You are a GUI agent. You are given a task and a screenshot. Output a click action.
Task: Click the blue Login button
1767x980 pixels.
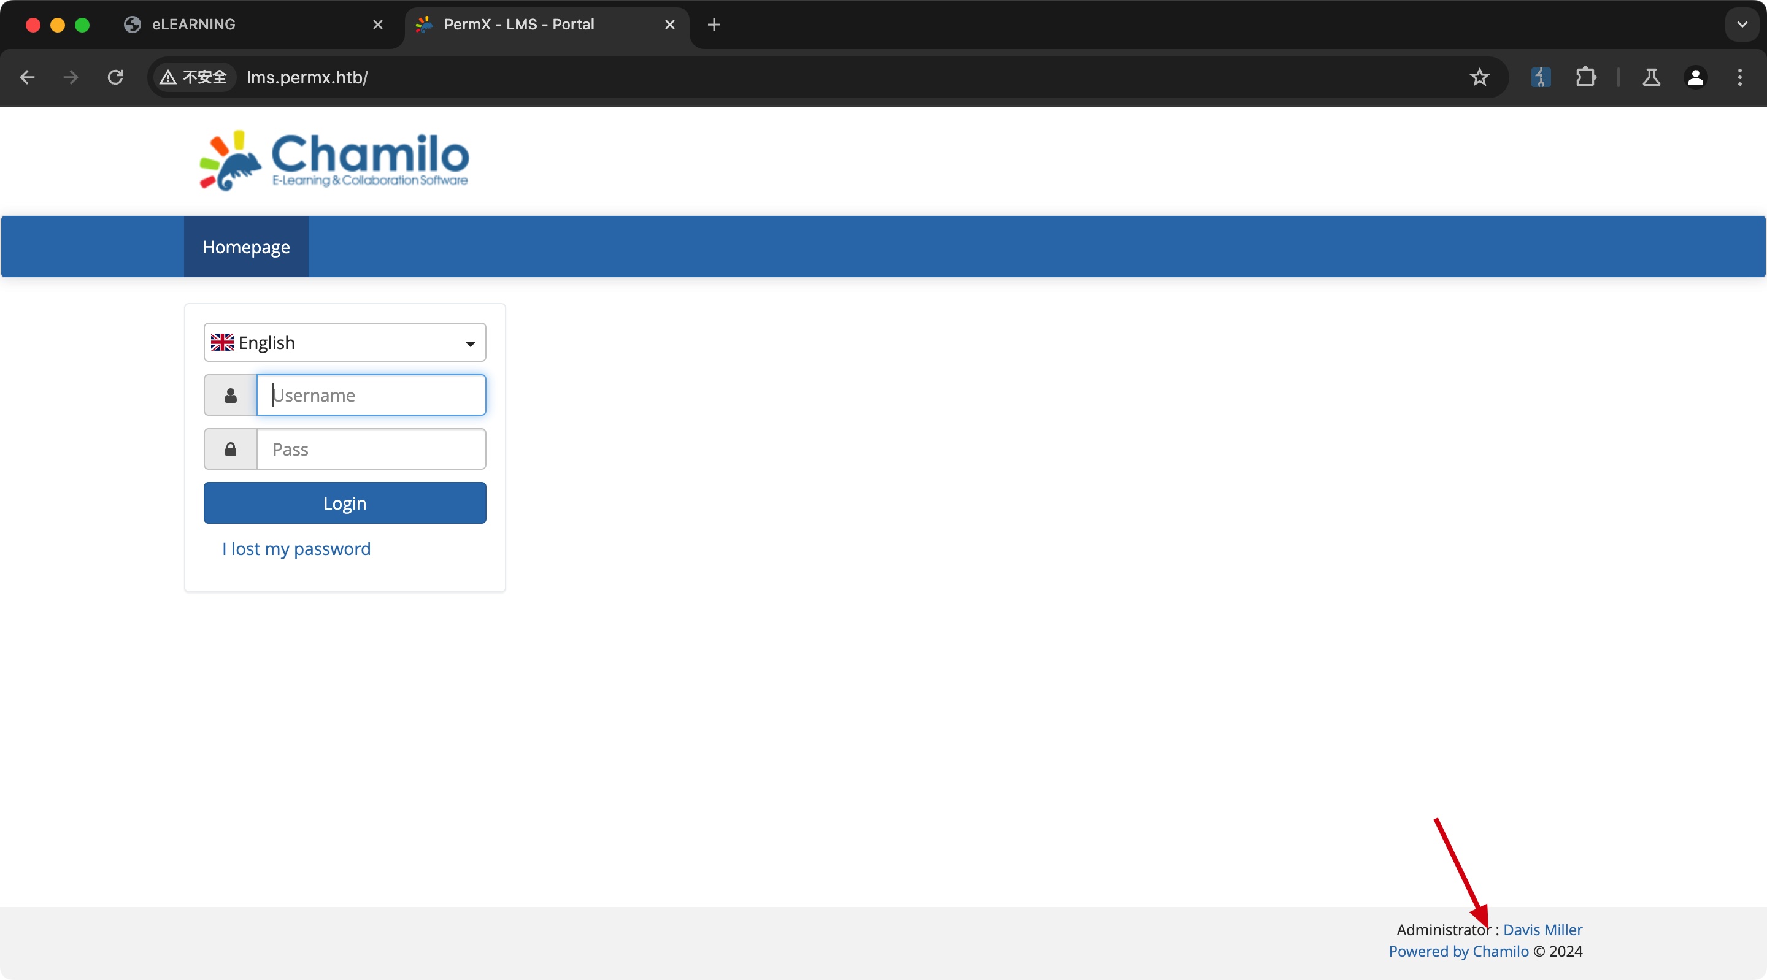click(344, 503)
